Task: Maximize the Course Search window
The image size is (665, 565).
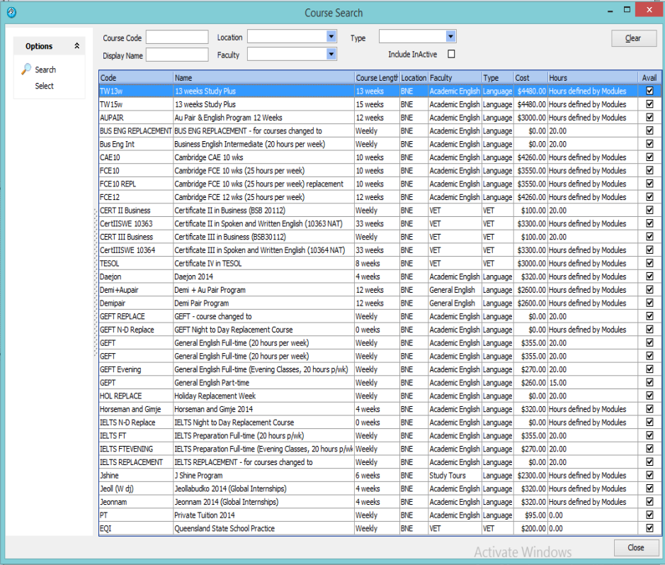Action: point(627,11)
